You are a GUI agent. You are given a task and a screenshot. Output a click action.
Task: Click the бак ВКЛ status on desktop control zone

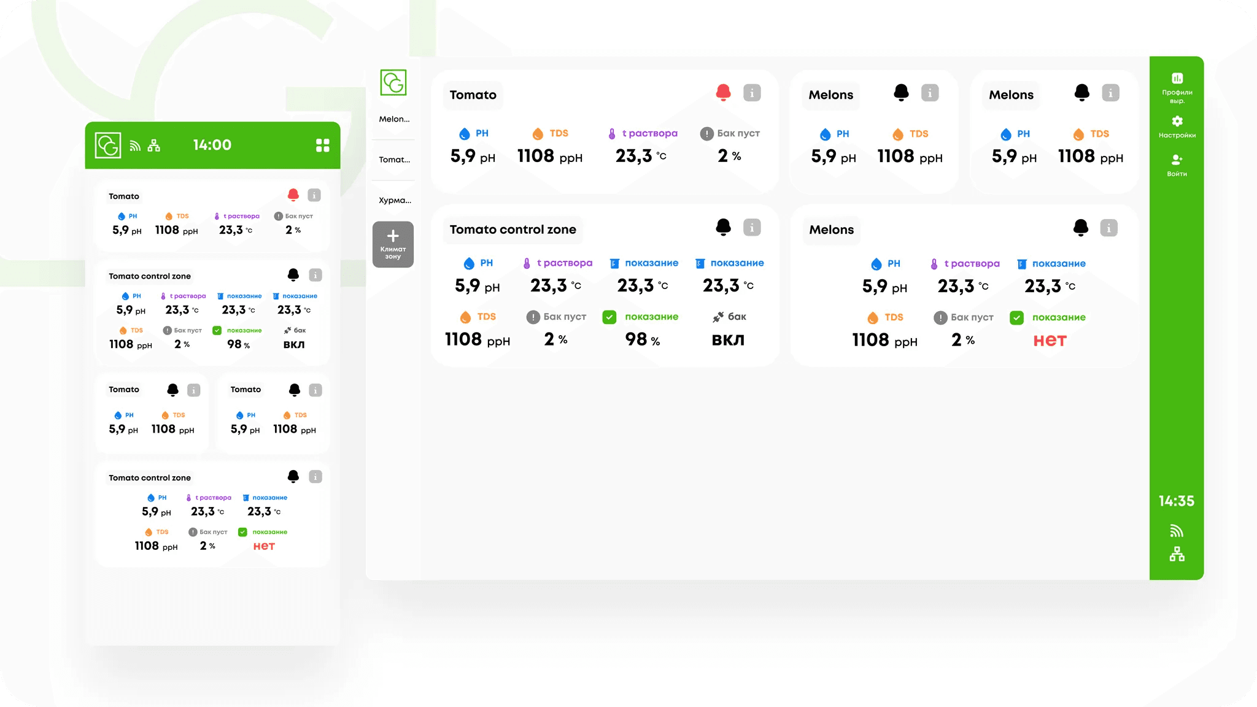(728, 339)
